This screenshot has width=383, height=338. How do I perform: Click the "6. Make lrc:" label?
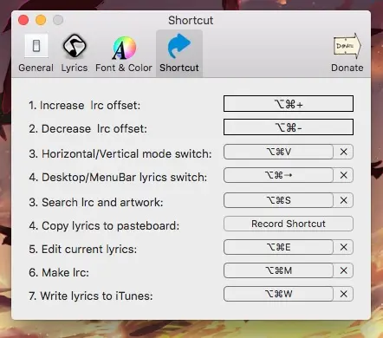pyautogui.click(x=59, y=273)
